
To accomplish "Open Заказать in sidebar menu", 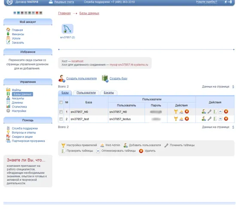I will point(18,43).
